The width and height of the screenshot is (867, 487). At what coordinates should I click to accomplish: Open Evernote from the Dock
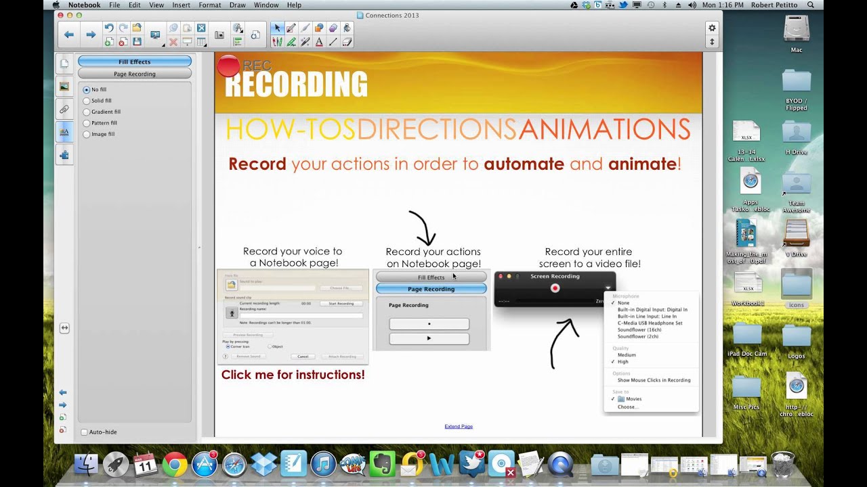click(383, 465)
